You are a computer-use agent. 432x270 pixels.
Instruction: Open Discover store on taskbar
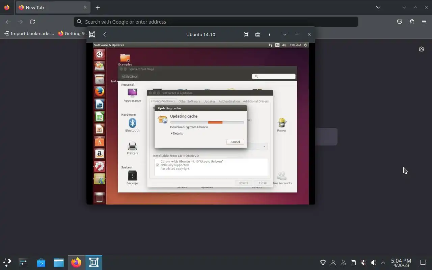pyautogui.click(x=41, y=263)
